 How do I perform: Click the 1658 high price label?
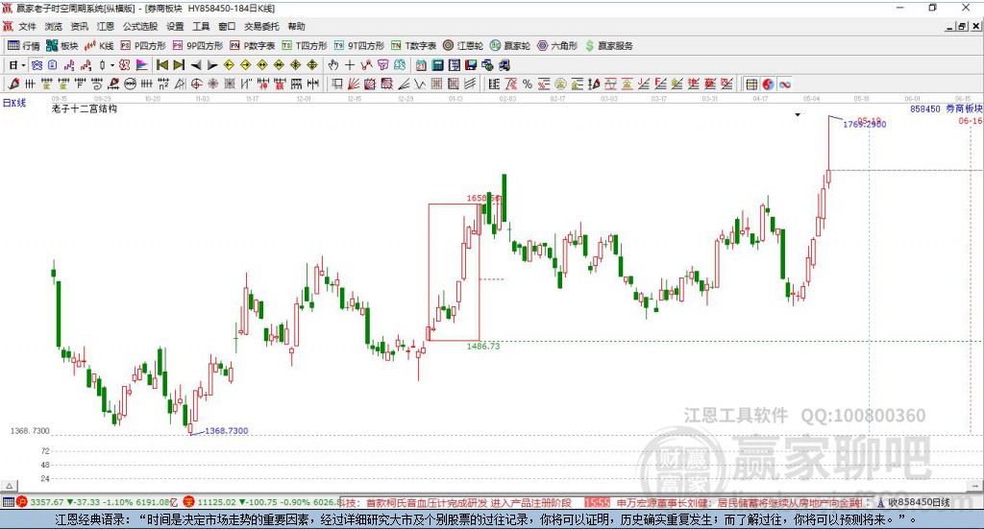483,198
